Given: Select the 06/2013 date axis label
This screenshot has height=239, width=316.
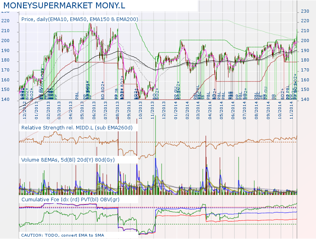Looking at the screenshot, I should pyautogui.click(x=94, y=110).
